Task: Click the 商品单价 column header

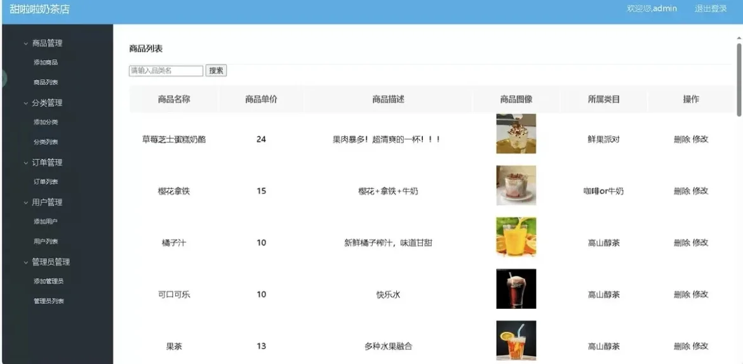Action: click(x=261, y=99)
